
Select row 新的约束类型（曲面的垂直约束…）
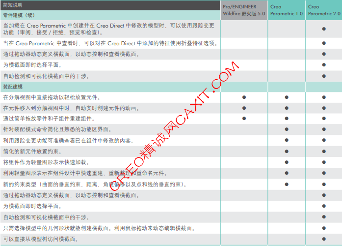[x=171, y=184]
